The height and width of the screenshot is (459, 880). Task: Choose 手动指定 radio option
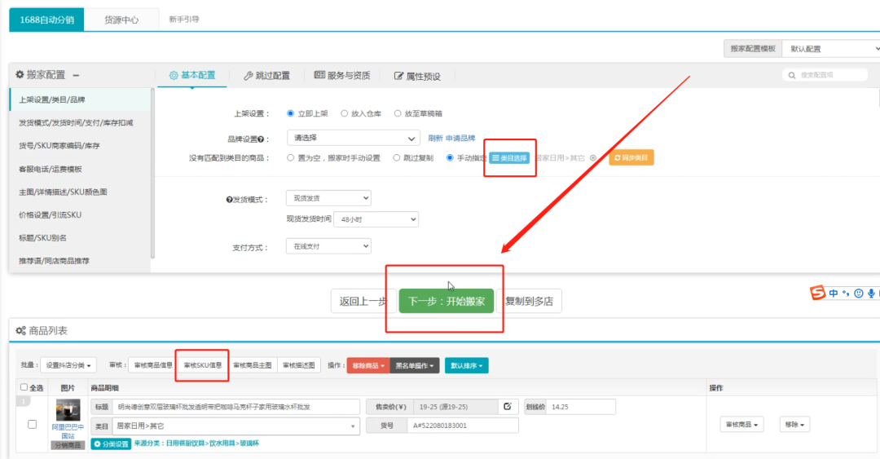[x=450, y=158]
